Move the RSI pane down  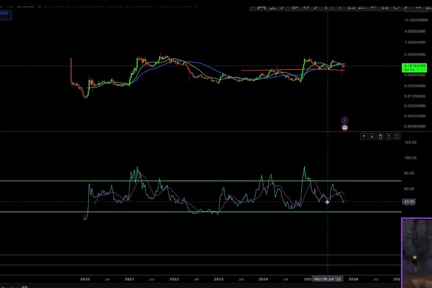point(372,136)
